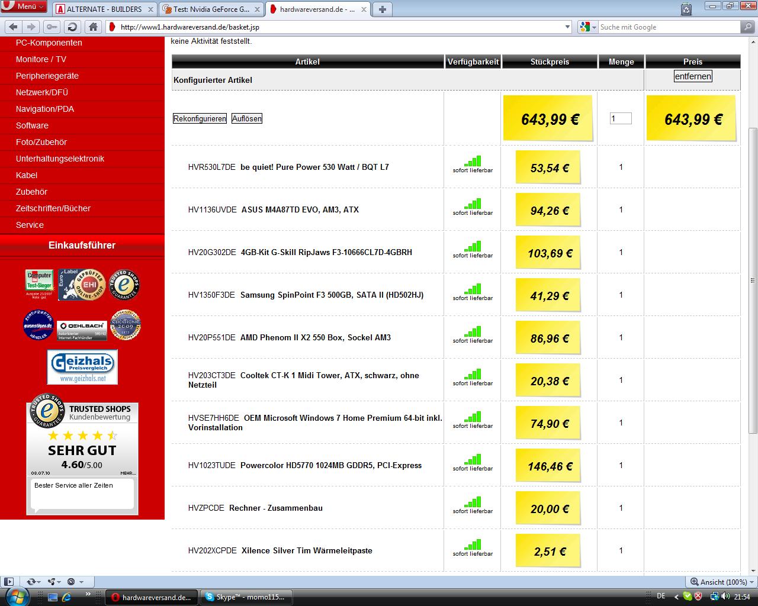
Task: Go forward to the next page
Action: click(31, 27)
